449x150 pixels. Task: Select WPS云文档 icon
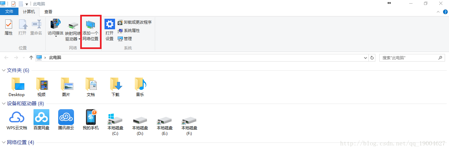coord(17,120)
